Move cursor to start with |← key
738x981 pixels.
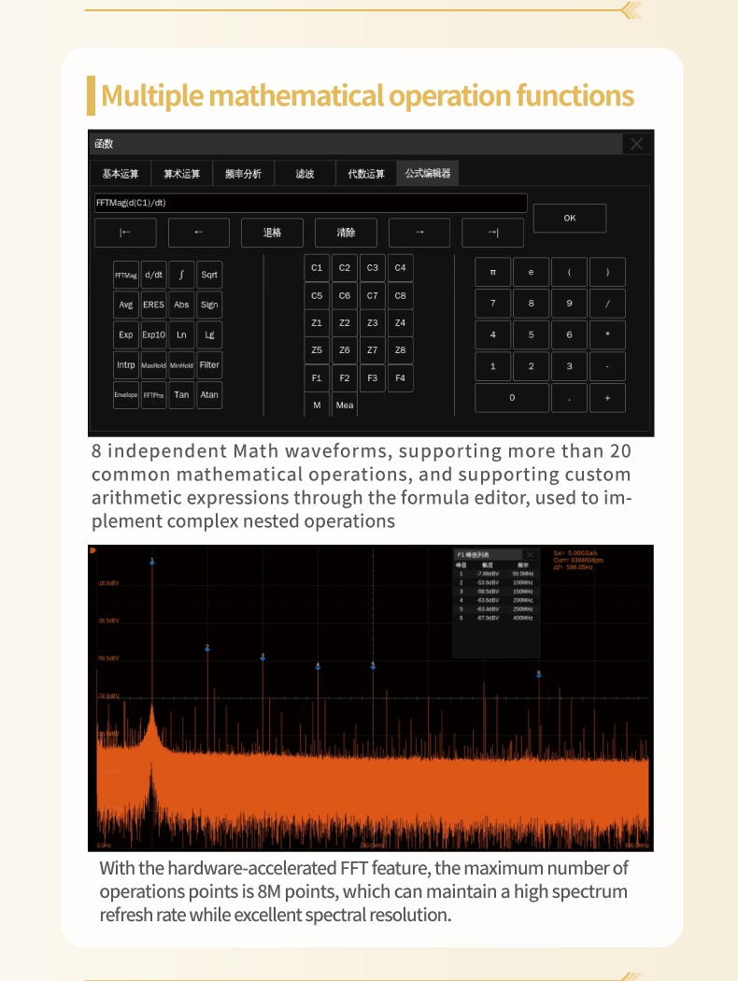(x=125, y=233)
